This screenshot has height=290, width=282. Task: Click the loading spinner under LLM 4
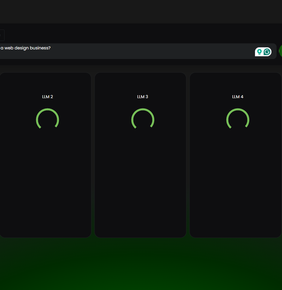238,119
